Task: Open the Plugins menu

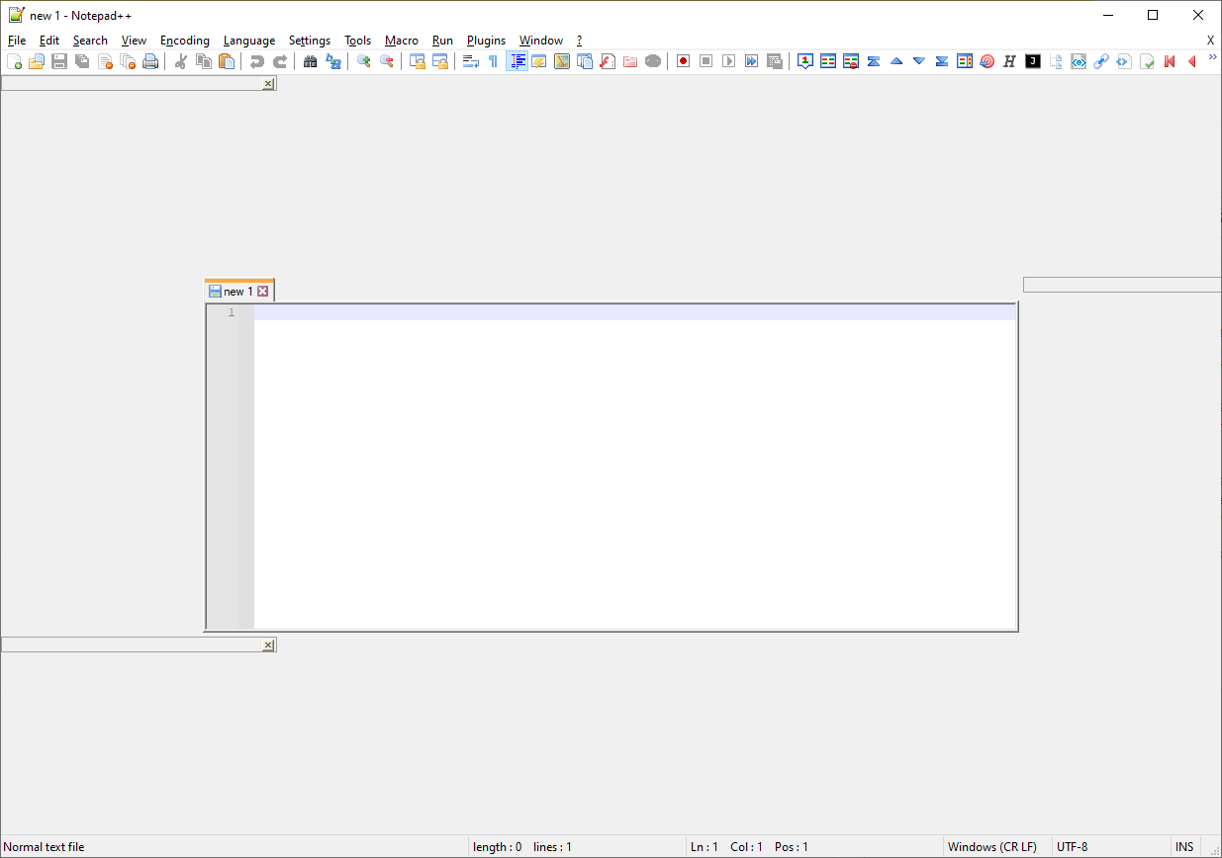Action: click(486, 41)
